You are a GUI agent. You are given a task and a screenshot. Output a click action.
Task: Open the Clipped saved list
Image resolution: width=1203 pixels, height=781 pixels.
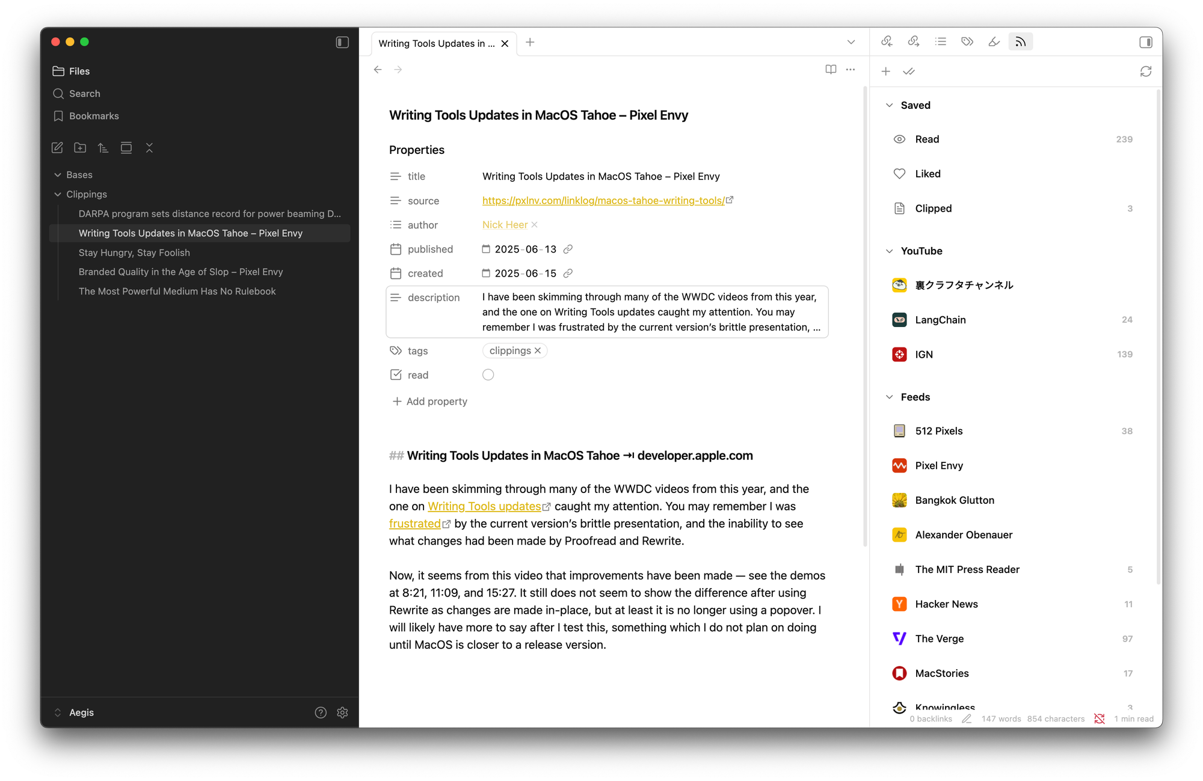1013,209
